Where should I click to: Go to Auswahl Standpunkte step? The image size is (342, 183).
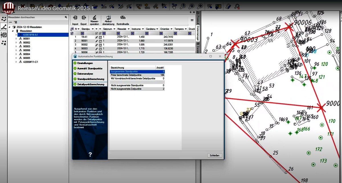coord(90,68)
